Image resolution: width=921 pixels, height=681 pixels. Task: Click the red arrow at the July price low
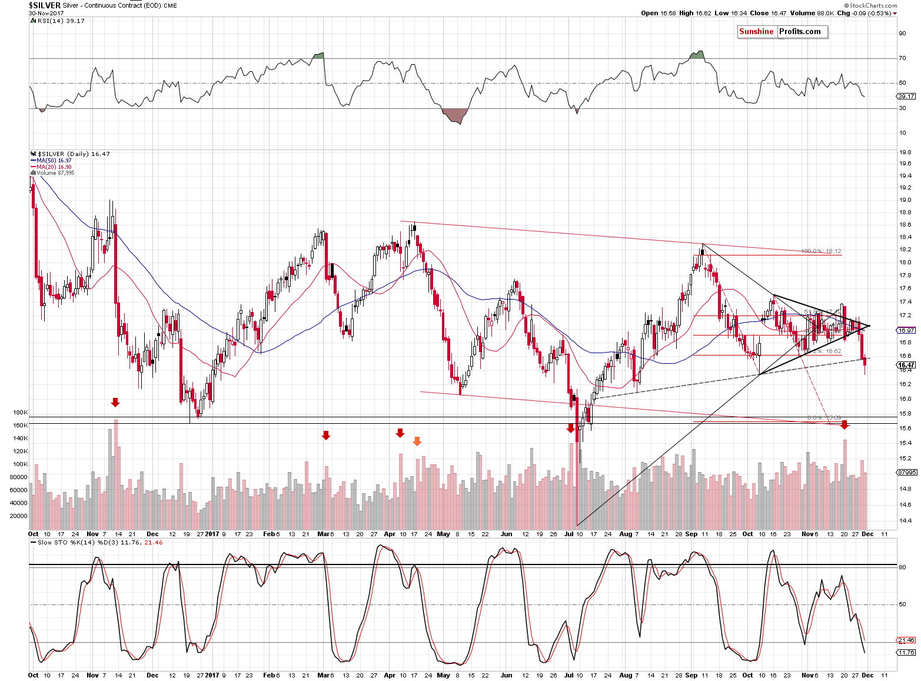tap(570, 428)
